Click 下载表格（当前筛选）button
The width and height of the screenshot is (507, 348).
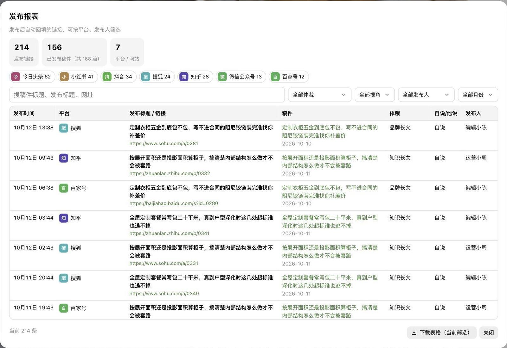pos(441,332)
